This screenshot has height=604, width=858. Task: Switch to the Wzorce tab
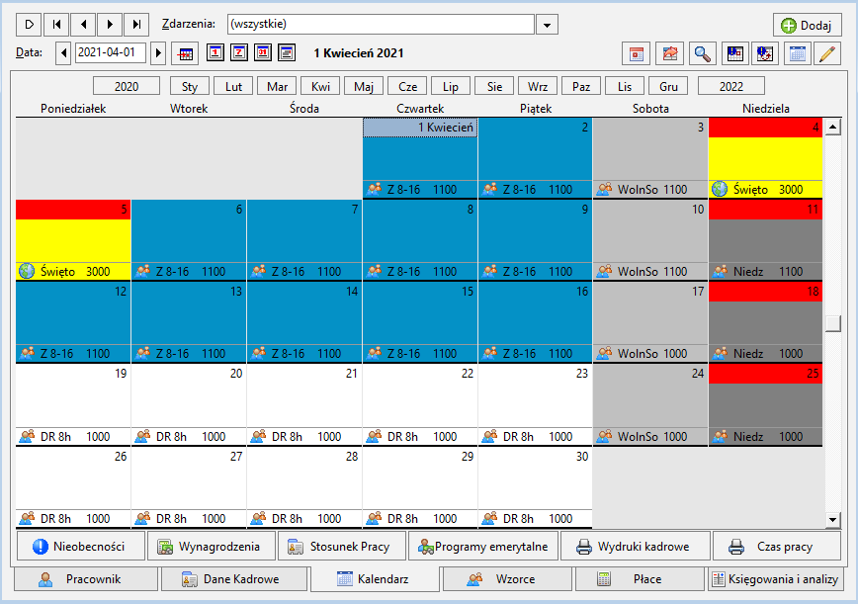click(507, 579)
